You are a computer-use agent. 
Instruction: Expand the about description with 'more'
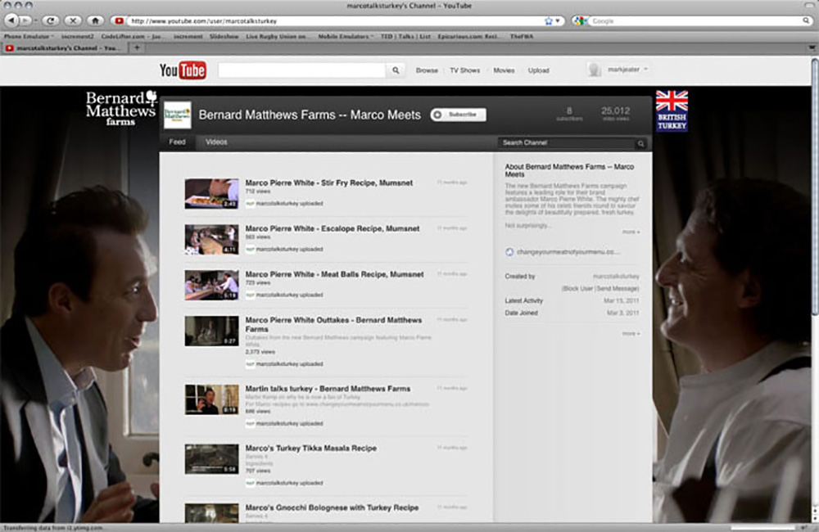coord(631,232)
